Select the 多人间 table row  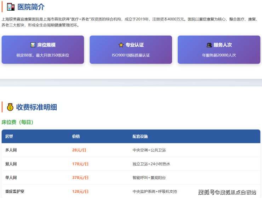click(x=131, y=150)
